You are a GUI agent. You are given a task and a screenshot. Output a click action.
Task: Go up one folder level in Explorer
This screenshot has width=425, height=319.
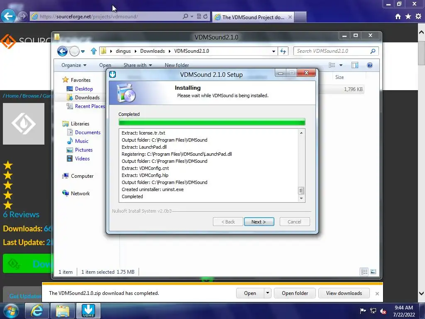pyautogui.click(x=94, y=51)
